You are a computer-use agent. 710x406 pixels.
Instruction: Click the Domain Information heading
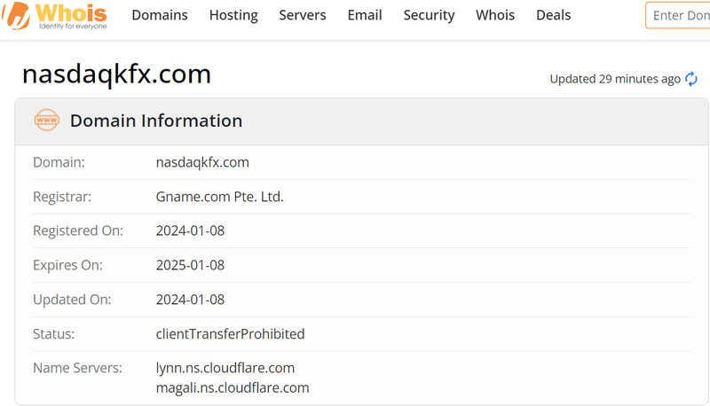click(x=156, y=121)
